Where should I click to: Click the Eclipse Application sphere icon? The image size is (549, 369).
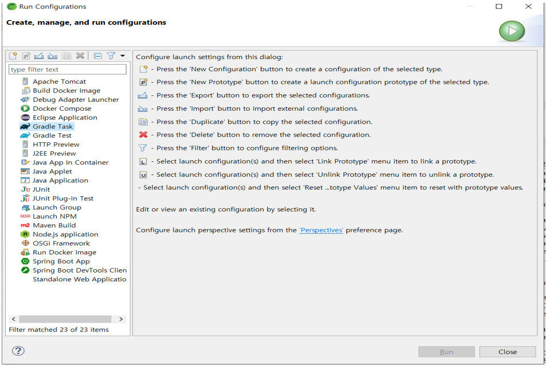click(x=25, y=118)
